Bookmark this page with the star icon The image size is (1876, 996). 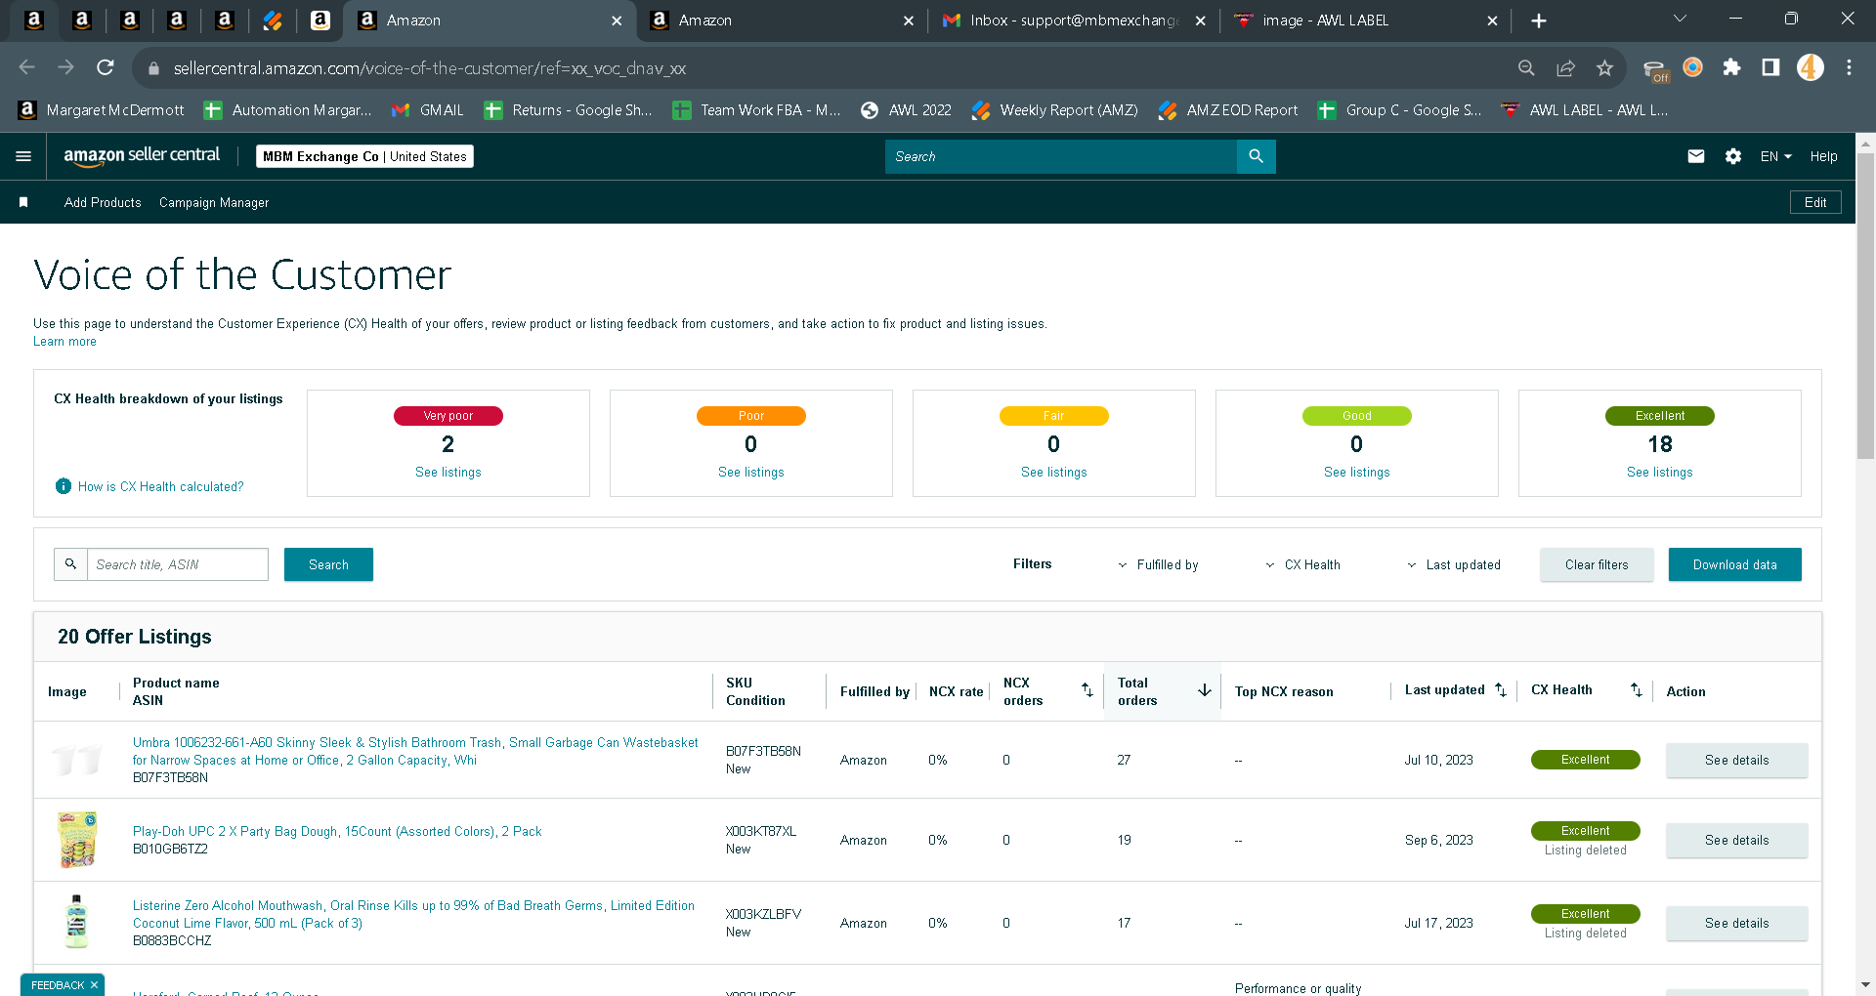pyautogui.click(x=1604, y=67)
